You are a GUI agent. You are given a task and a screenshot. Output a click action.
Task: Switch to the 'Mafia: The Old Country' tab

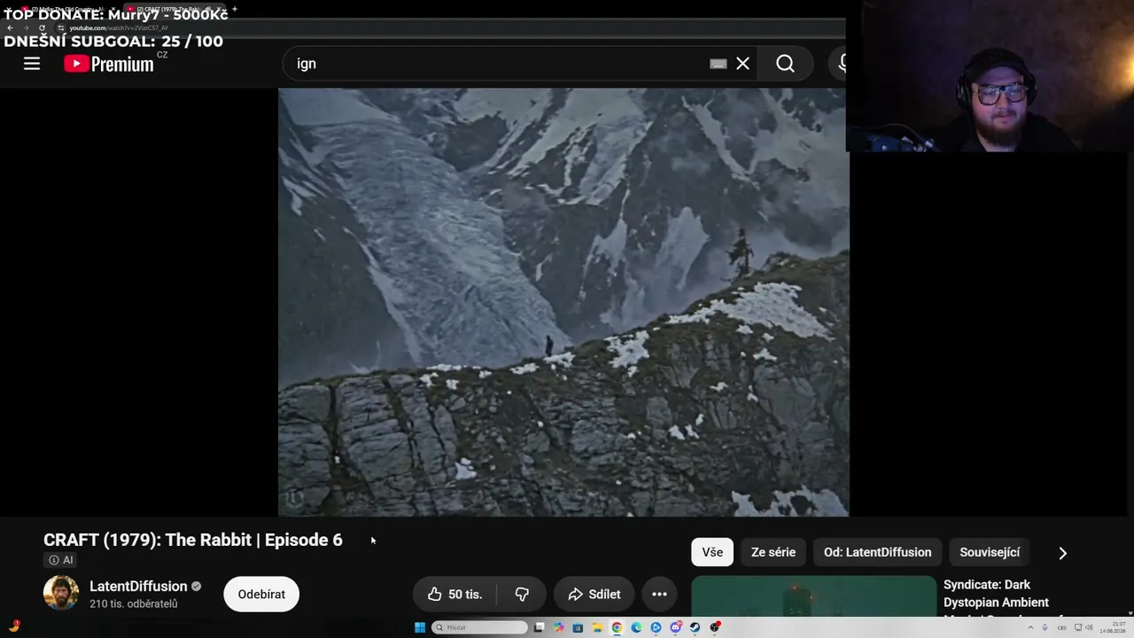coord(67,9)
